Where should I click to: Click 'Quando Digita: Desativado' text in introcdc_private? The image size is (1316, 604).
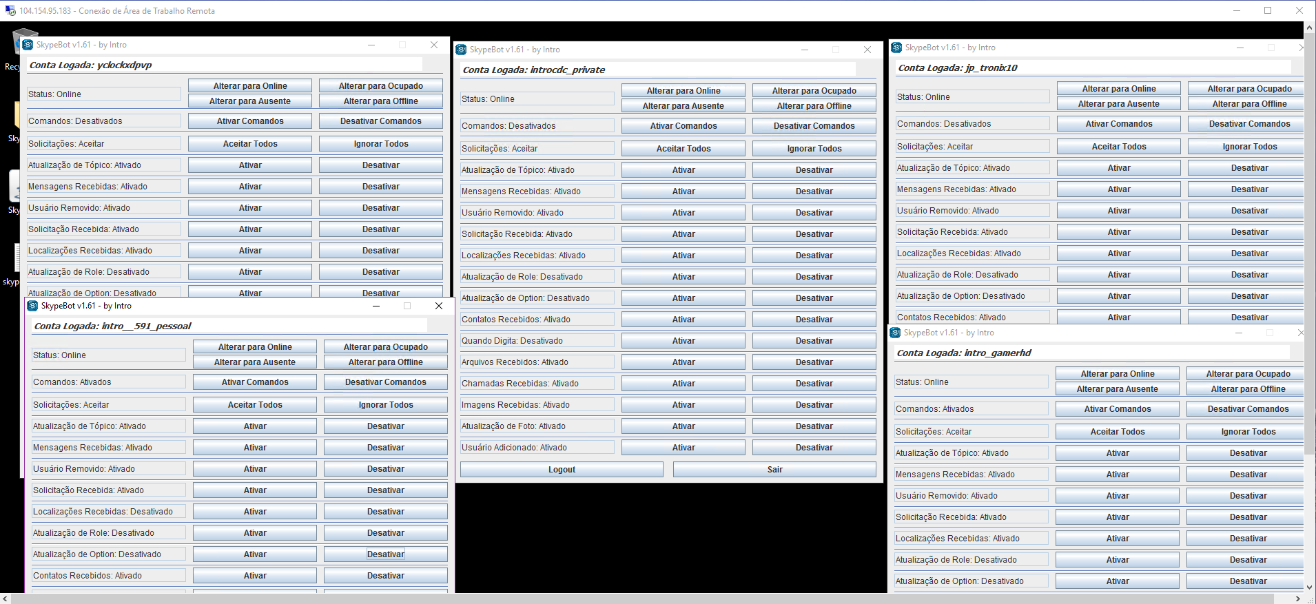pos(512,341)
